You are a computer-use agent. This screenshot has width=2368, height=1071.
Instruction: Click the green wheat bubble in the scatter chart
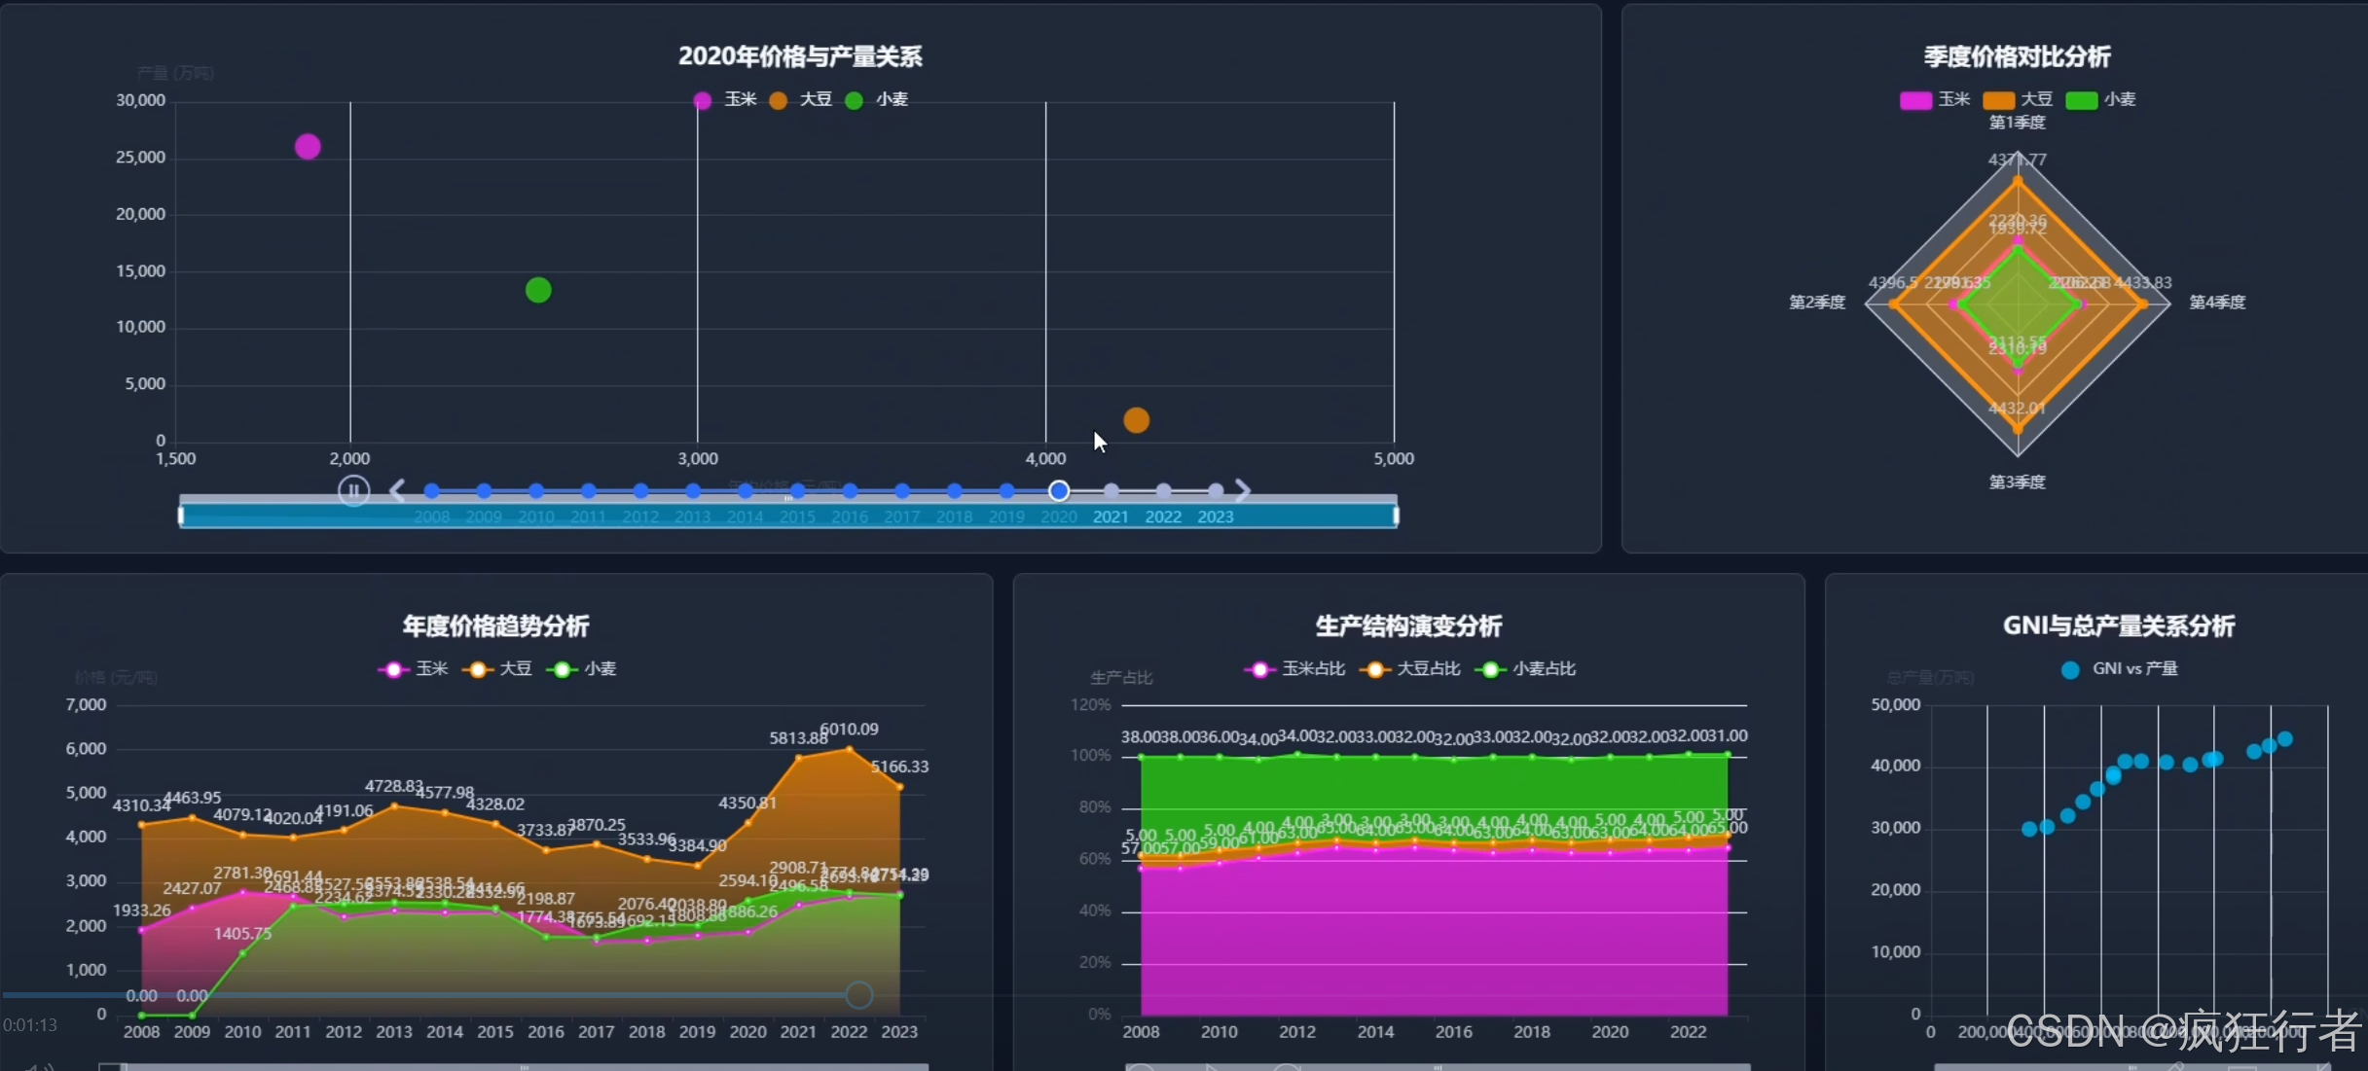point(538,290)
